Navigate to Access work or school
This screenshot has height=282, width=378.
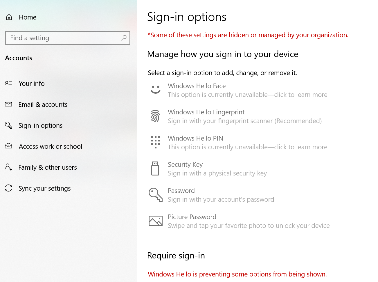(50, 146)
